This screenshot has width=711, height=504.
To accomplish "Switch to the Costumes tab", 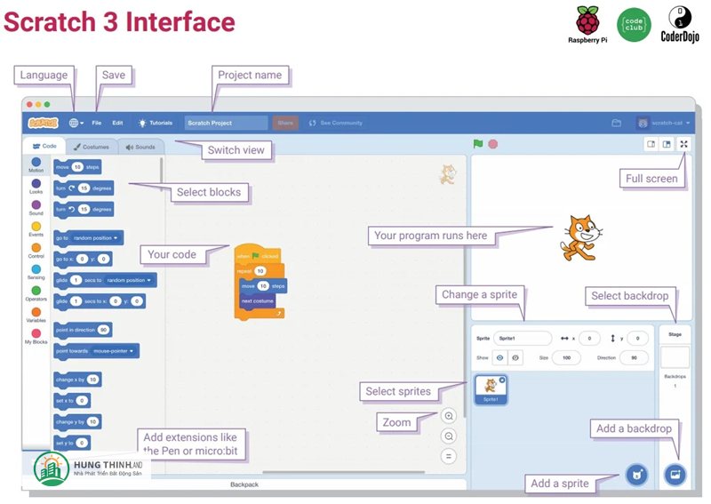I will point(91,147).
